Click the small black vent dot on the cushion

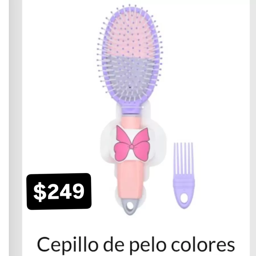[130, 87]
